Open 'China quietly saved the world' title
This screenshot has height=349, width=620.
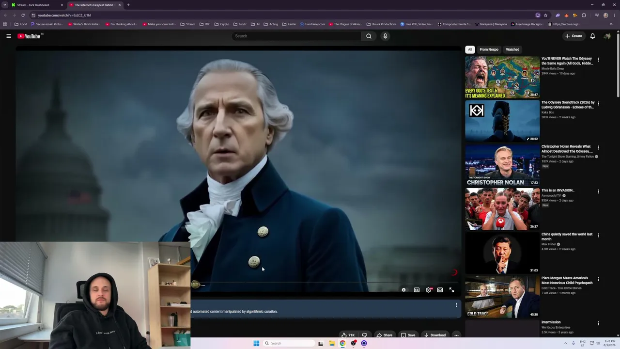click(x=567, y=237)
